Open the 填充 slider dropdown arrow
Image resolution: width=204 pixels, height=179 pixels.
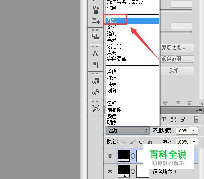[194, 142]
